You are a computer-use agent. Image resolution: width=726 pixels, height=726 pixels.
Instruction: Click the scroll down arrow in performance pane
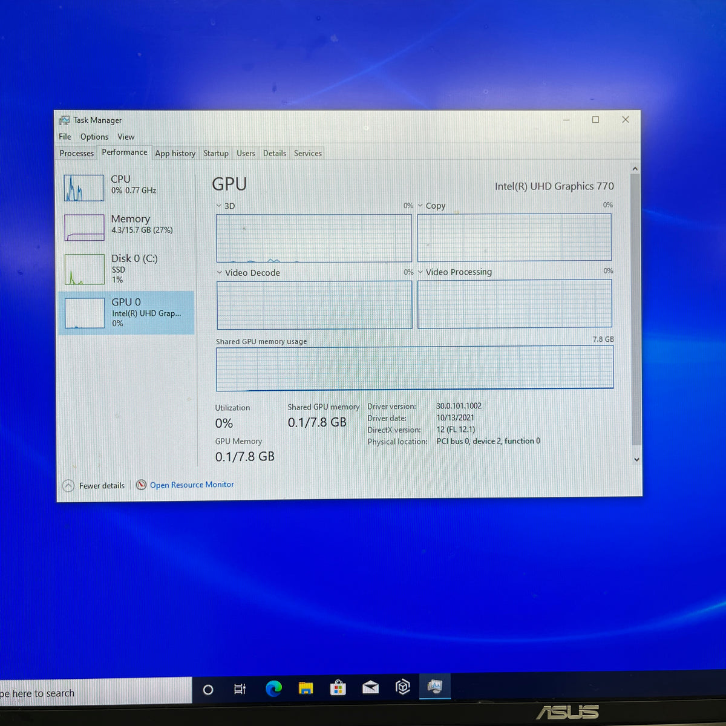point(636,459)
